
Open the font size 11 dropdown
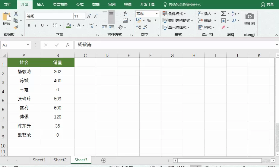pos(83,16)
